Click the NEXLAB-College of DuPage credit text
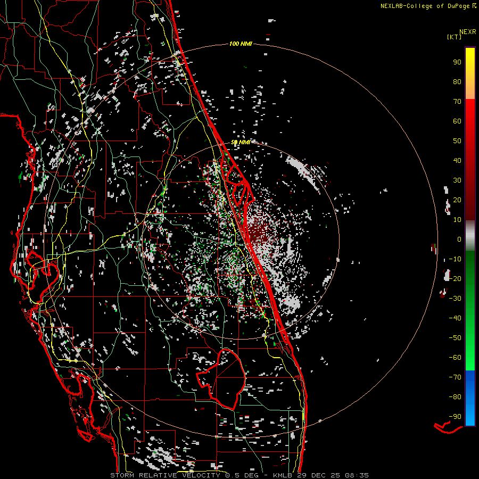Screen dimensions: 479x479 tap(425, 6)
